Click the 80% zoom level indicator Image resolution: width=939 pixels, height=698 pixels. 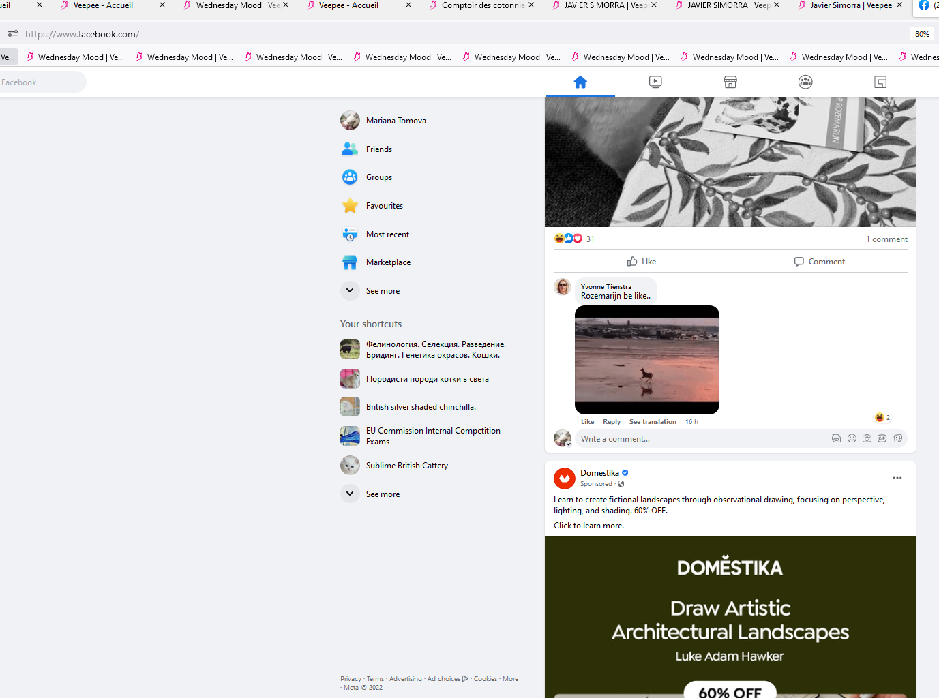922,34
